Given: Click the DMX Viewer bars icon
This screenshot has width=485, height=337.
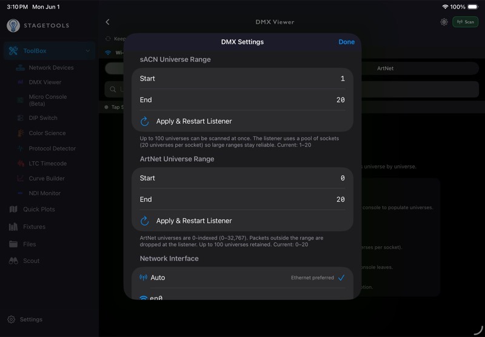Looking at the screenshot, I should click(21, 82).
